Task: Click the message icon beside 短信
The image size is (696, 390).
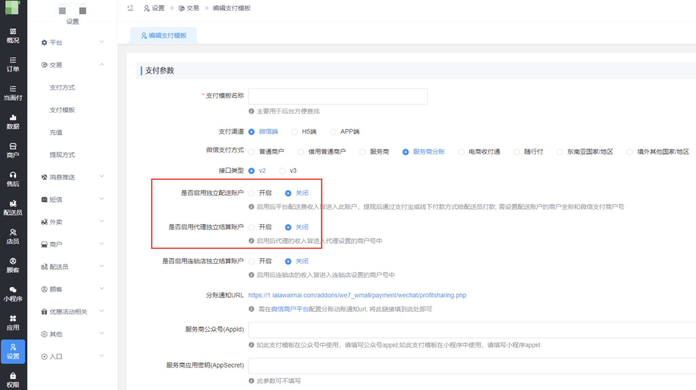Action: click(44, 199)
